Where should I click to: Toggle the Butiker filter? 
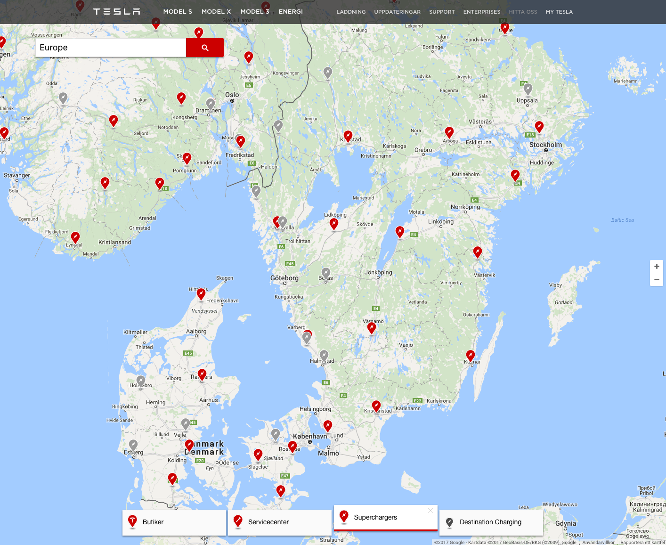point(174,522)
